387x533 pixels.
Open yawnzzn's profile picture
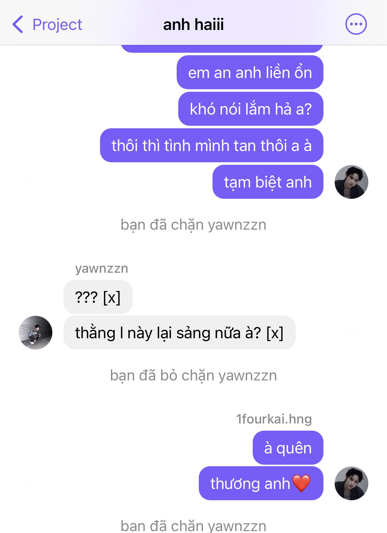point(36,333)
